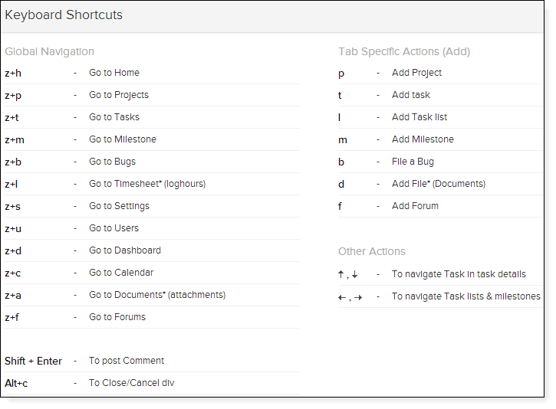Viewport: 556px width, 409px height.
Task: Select the 'Go to Tasks' shortcut text
Action: (114, 117)
